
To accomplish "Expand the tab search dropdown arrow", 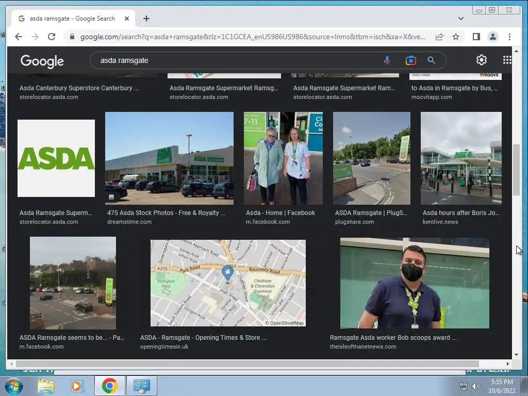I will [460, 19].
